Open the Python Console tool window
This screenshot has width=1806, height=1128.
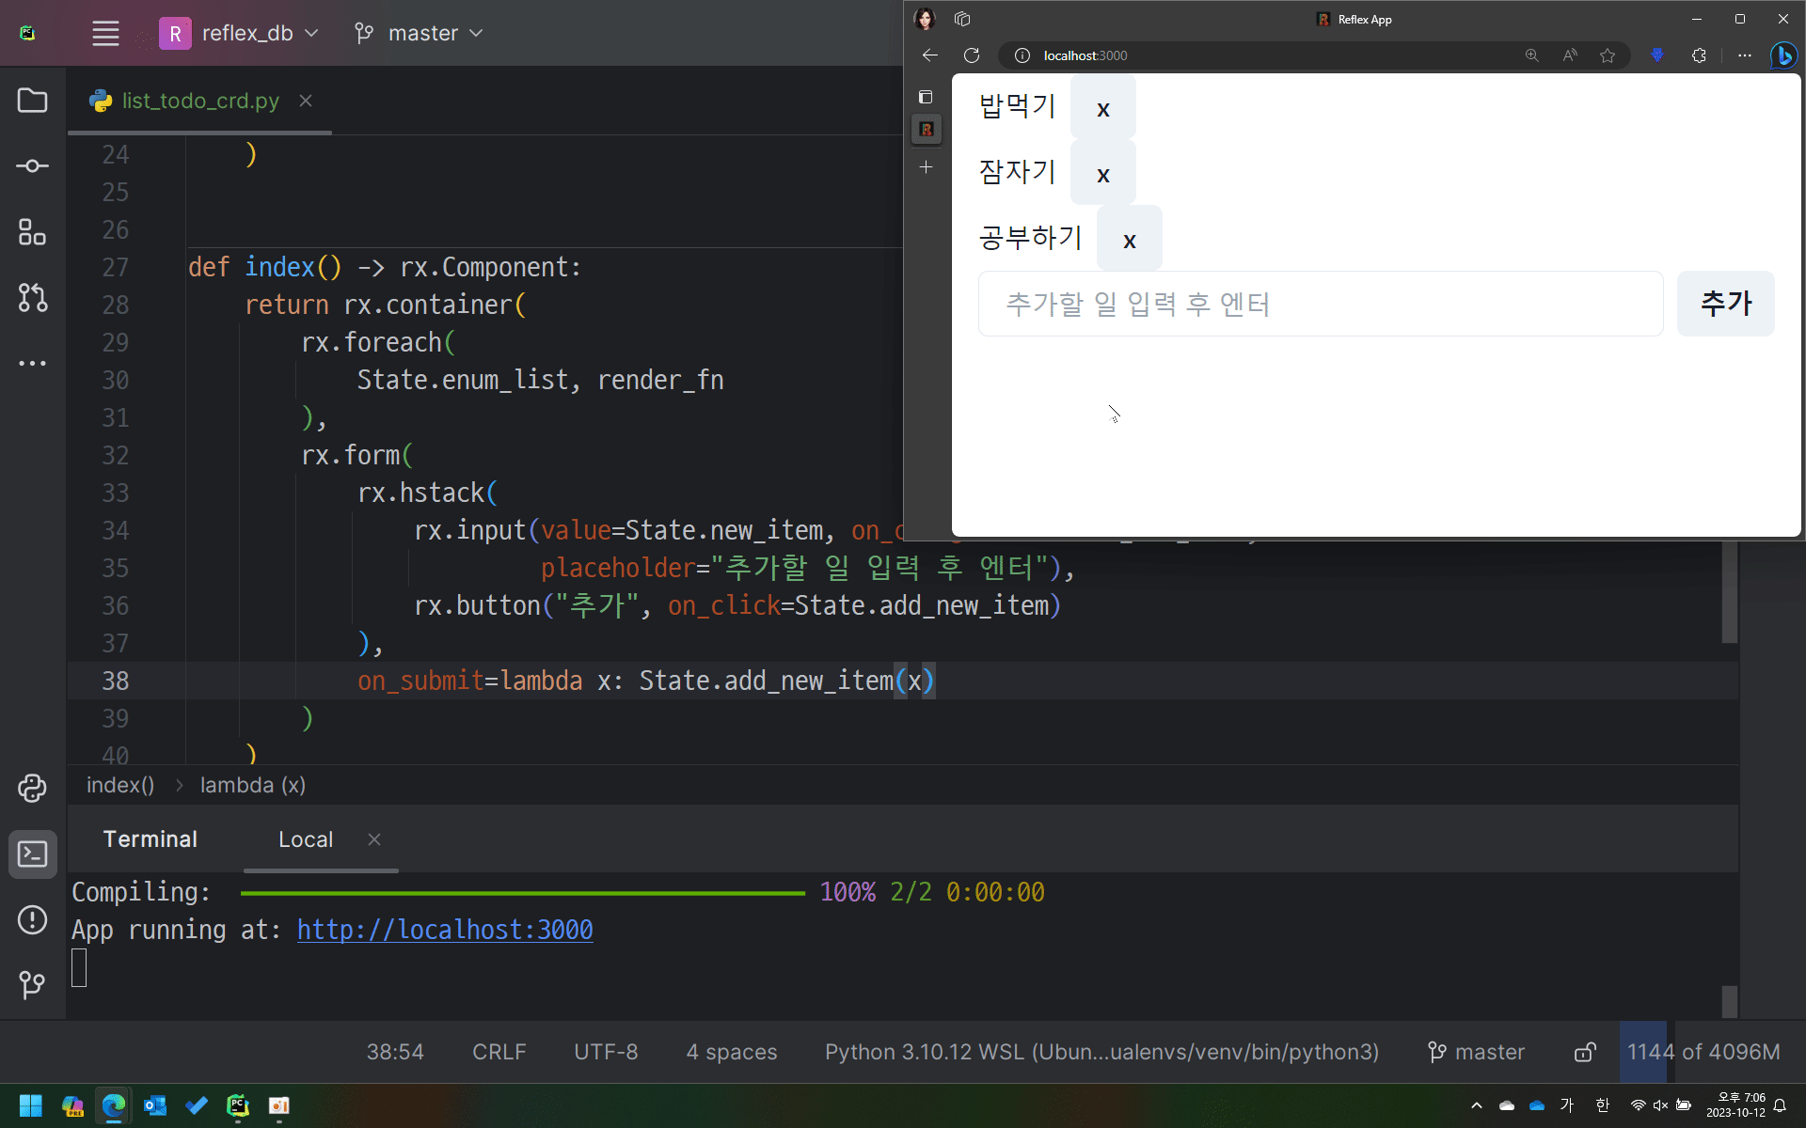point(32,788)
